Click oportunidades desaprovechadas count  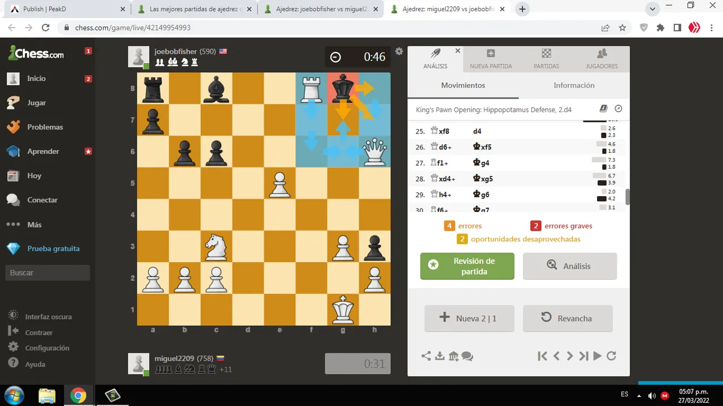[519, 239]
